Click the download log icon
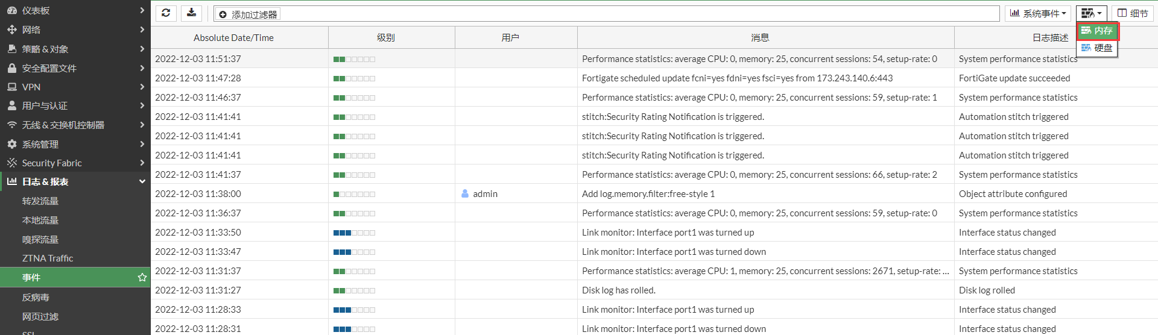The width and height of the screenshot is (1158, 335). coord(191,13)
